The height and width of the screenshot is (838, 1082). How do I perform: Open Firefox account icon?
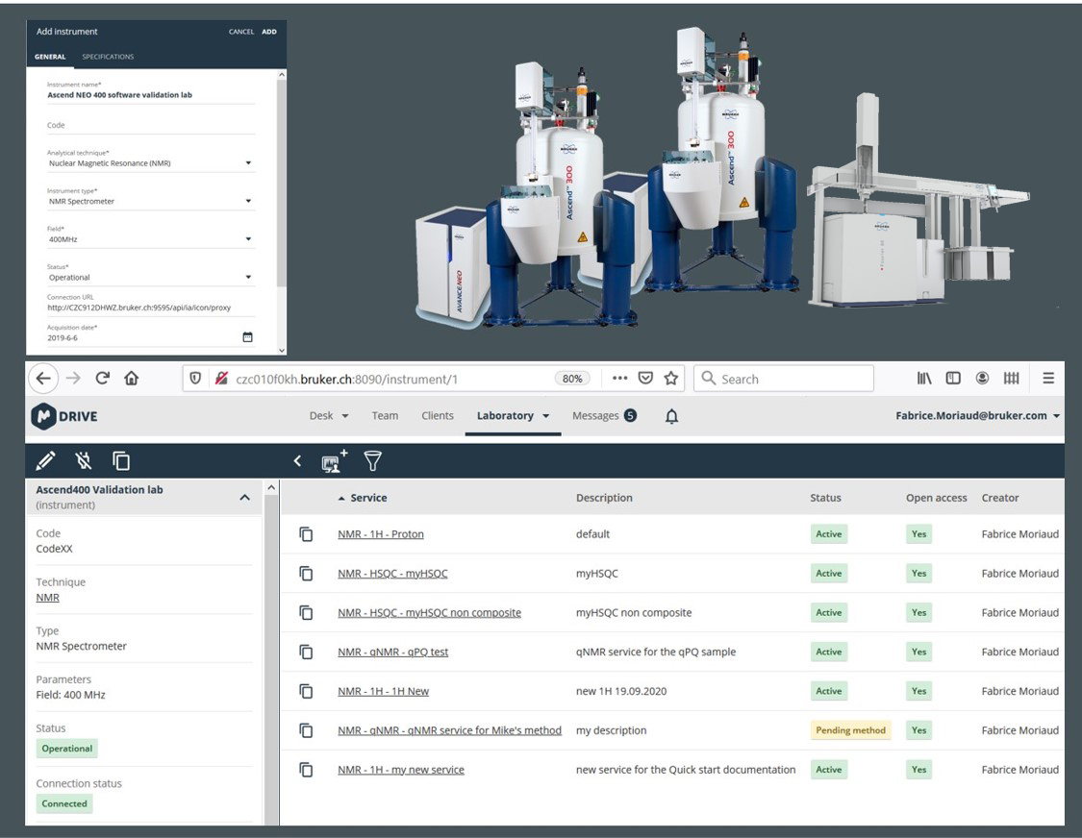click(982, 378)
